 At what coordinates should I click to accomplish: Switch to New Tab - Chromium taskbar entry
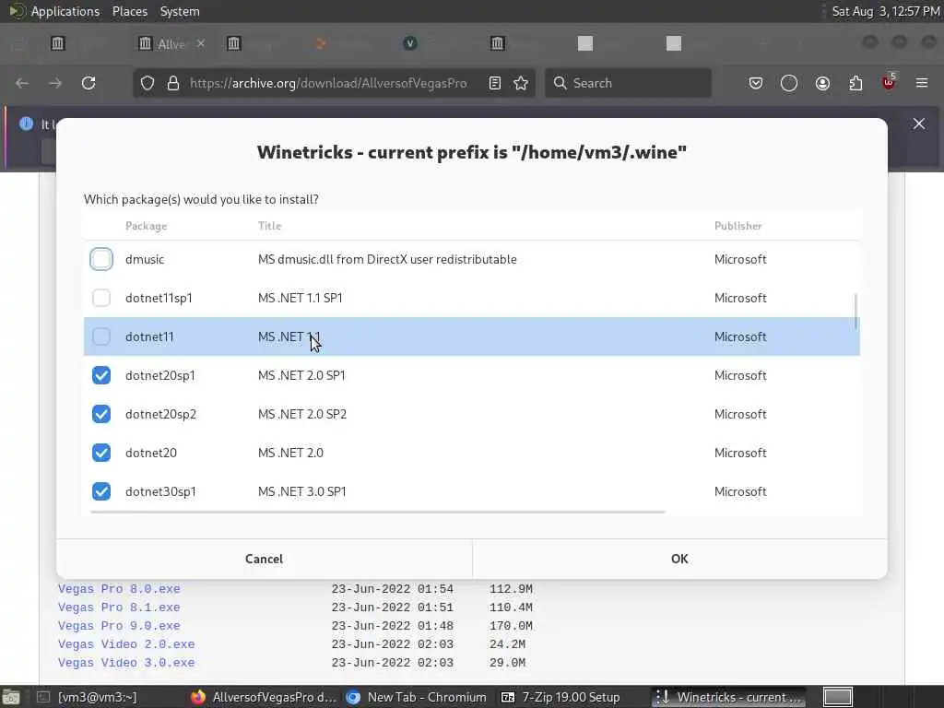point(417,697)
